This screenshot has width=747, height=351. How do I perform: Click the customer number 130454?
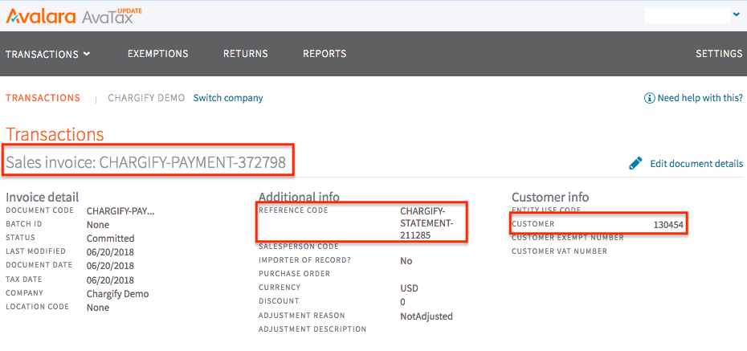click(669, 226)
